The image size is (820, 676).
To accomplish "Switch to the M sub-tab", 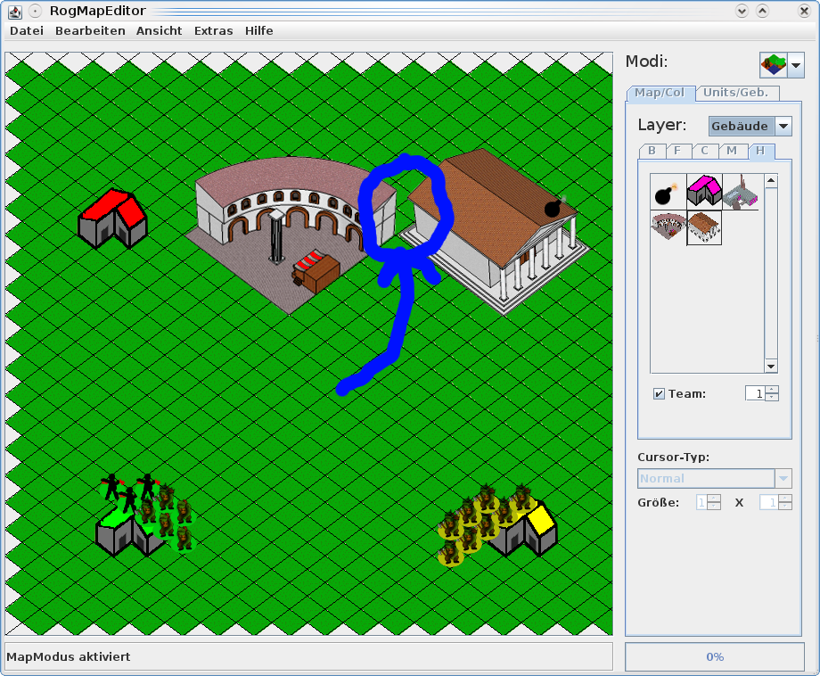I will pyautogui.click(x=732, y=151).
